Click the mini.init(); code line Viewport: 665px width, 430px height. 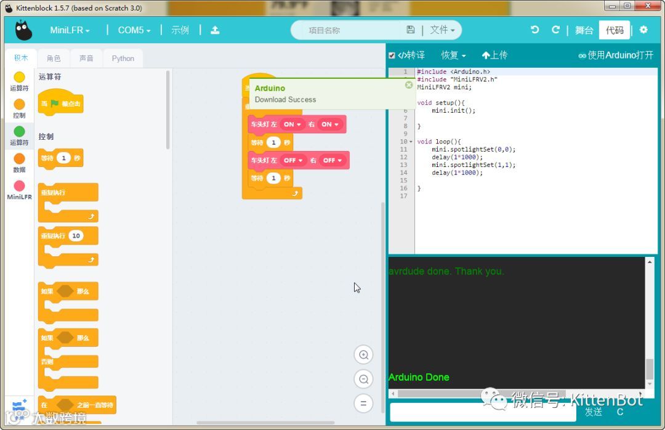(453, 110)
